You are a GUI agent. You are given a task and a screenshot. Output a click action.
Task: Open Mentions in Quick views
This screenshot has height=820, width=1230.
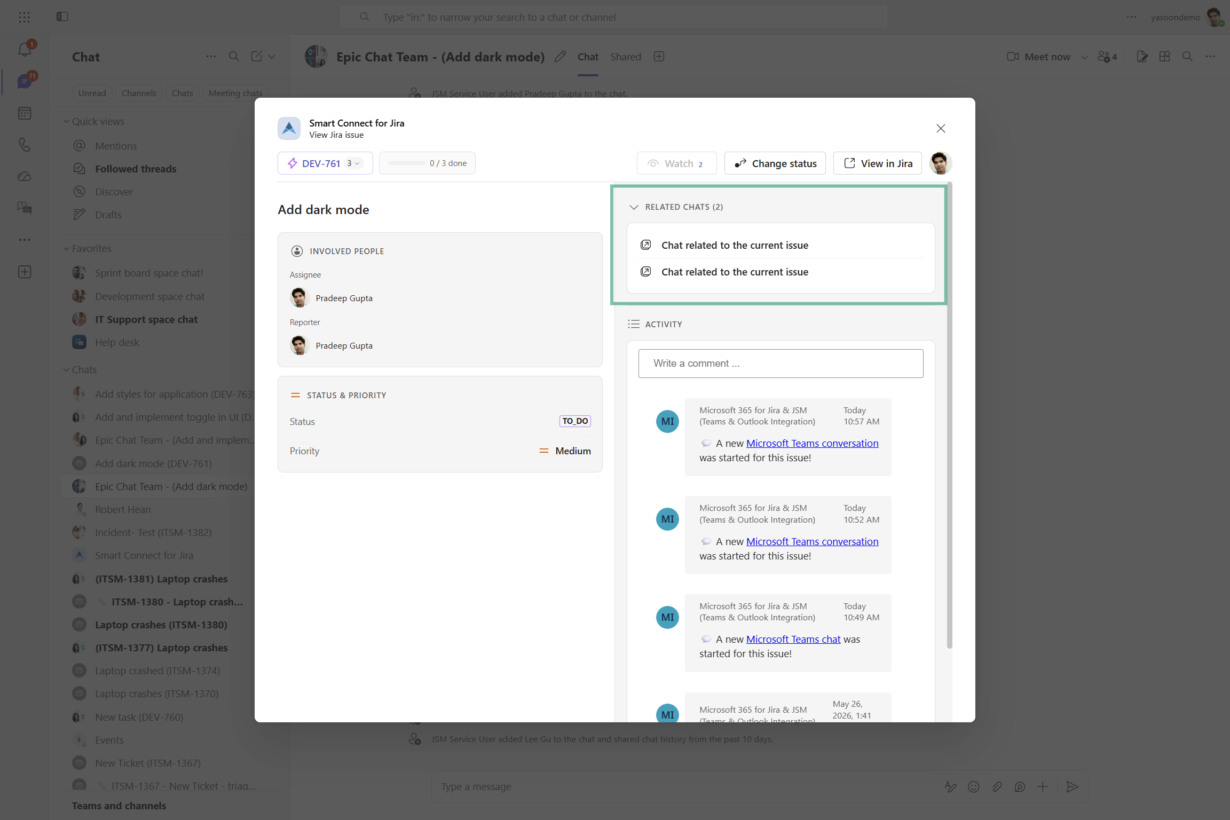click(116, 146)
